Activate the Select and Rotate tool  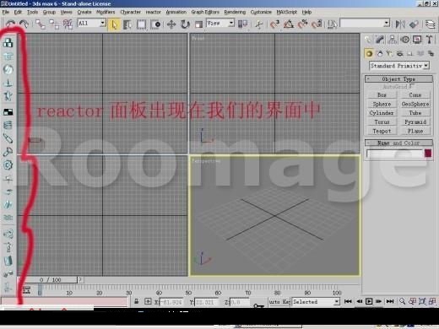(x=185, y=24)
